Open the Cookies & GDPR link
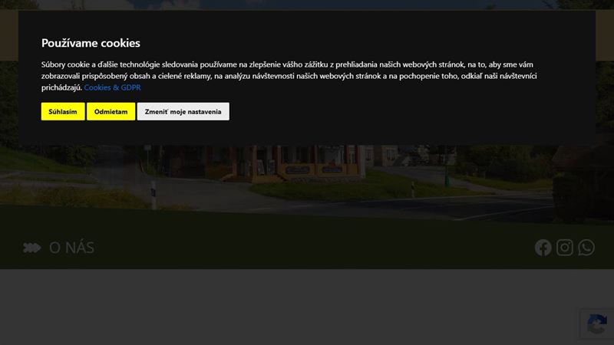 [x=112, y=87]
